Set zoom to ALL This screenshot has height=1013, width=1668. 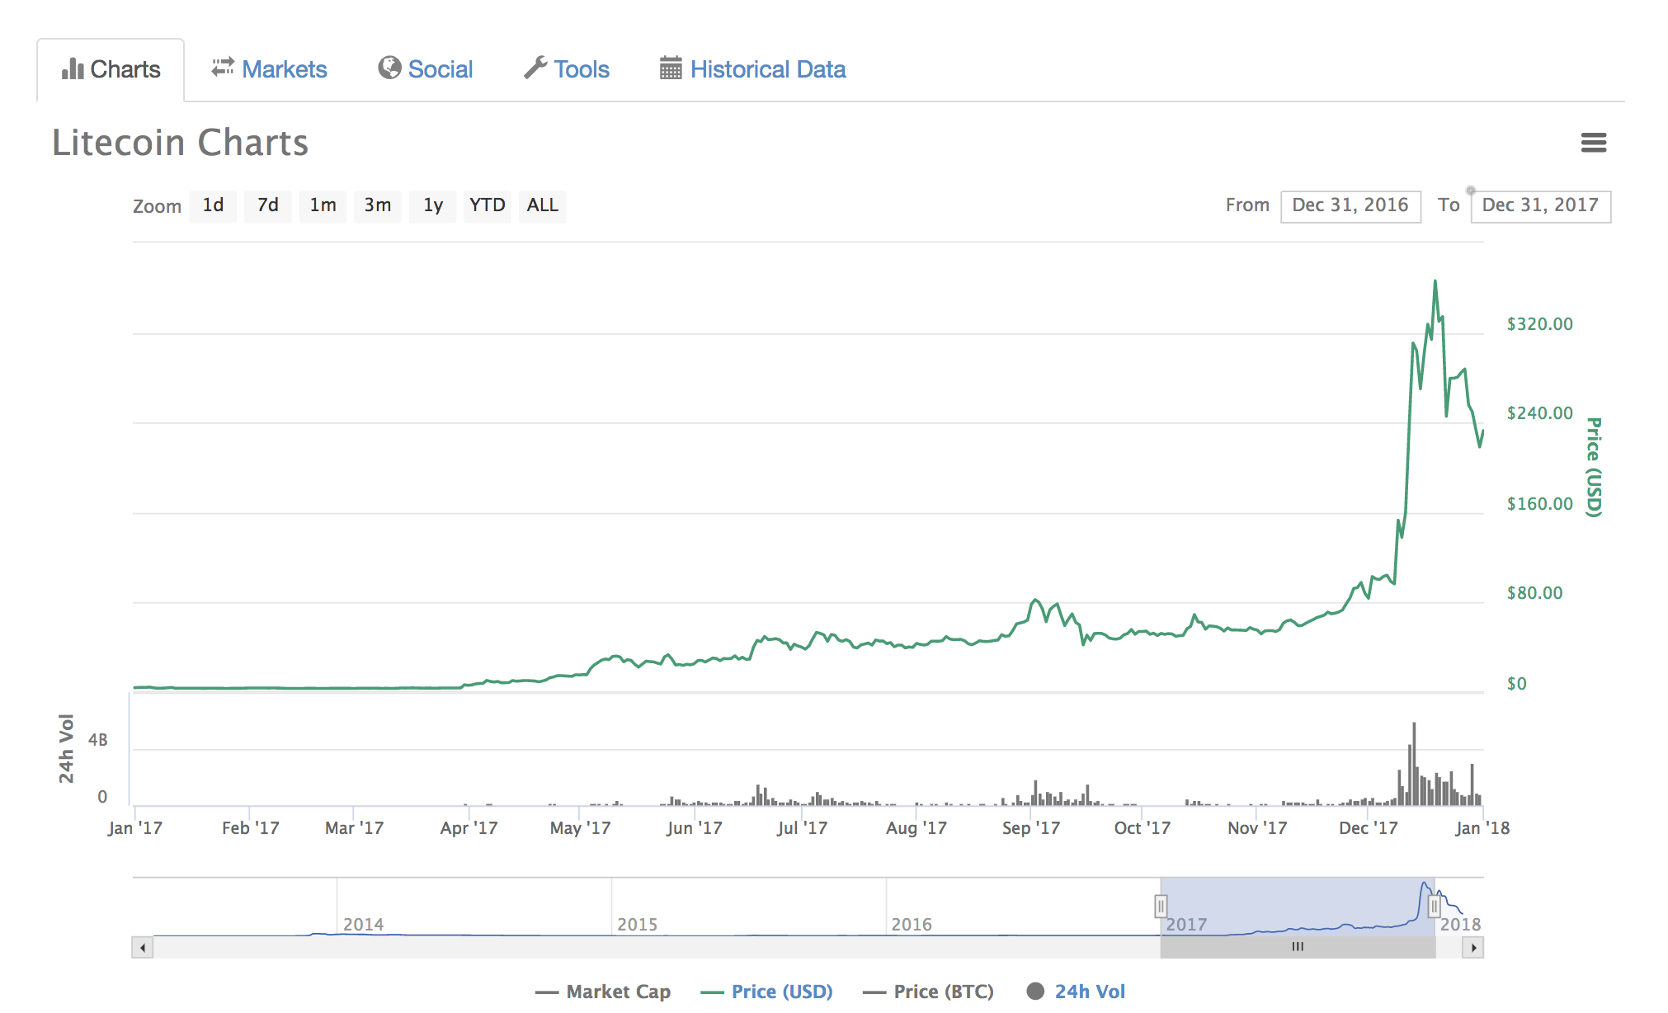pyautogui.click(x=543, y=205)
